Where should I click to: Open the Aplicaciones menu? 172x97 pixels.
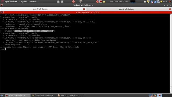[11, 2]
